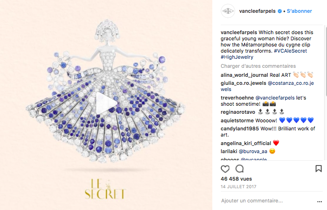Screen dimensions: 327x210
Task: Like the post with the heart icon
Action: click(x=225, y=169)
